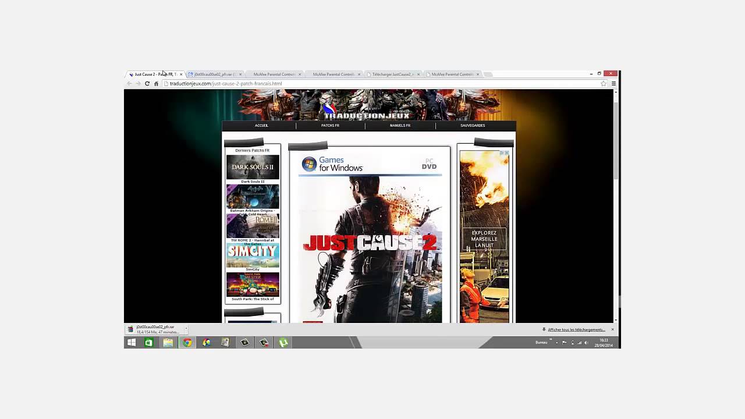Reload the page with the refresh icon

pyautogui.click(x=147, y=84)
